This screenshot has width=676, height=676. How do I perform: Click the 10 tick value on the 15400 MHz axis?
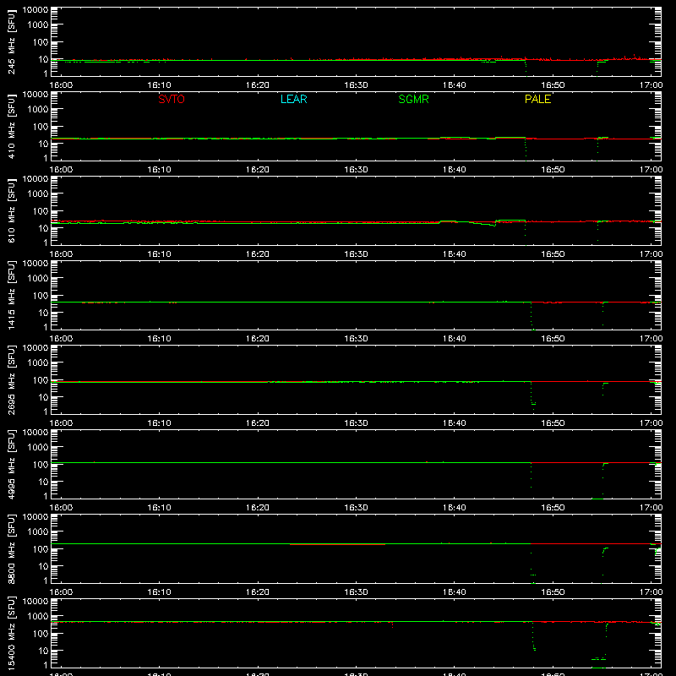(43, 651)
